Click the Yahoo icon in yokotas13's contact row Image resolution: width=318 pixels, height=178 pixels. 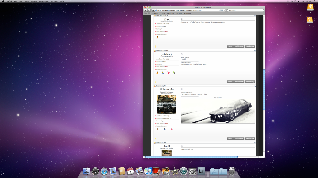[168, 73]
